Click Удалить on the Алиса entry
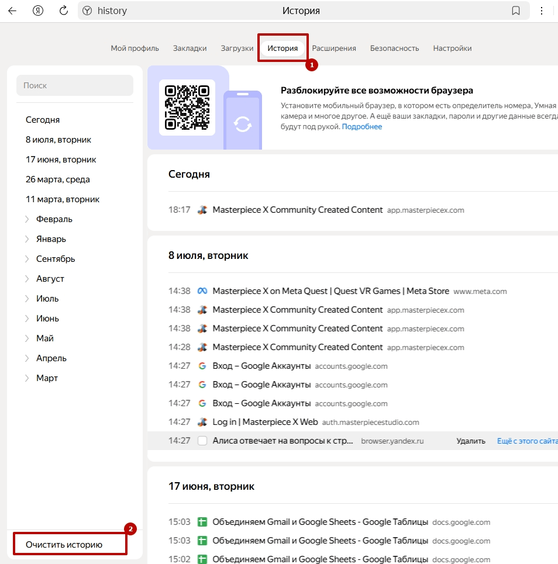 pos(471,441)
